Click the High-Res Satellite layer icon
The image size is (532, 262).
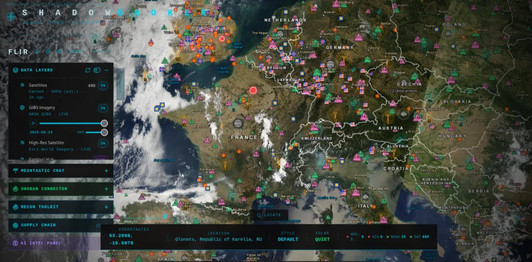[x=22, y=143]
